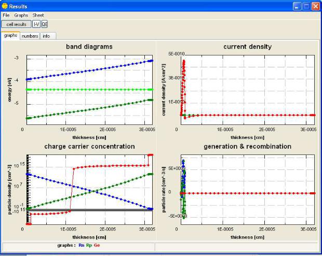
Task: Click the Rn legend label
Action: 82,245
